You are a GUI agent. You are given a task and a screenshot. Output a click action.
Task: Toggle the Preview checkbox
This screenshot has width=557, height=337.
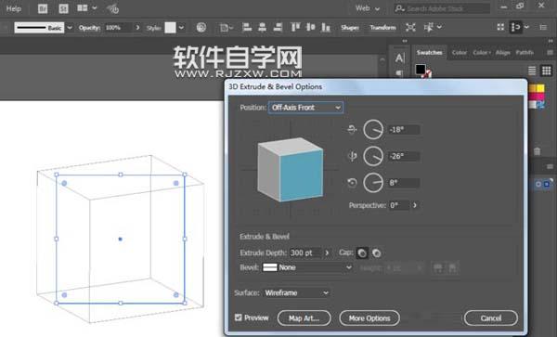tap(239, 318)
